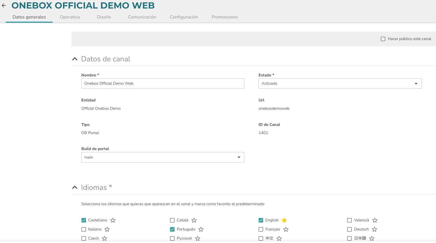
Task: Collapse the Idiomas section
Action: tap(75, 187)
